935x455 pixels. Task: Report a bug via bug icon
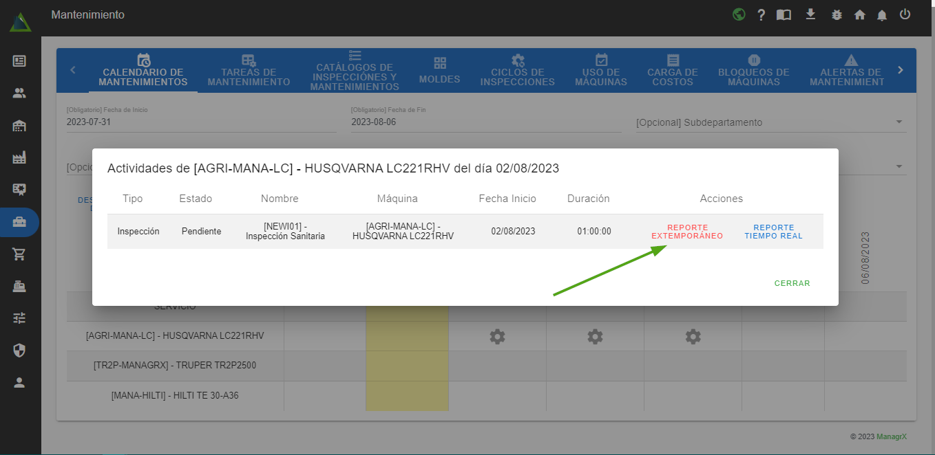click(837, 14)
